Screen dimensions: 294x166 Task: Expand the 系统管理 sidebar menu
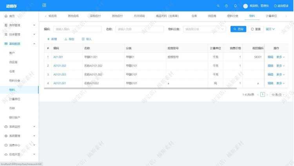20,136
